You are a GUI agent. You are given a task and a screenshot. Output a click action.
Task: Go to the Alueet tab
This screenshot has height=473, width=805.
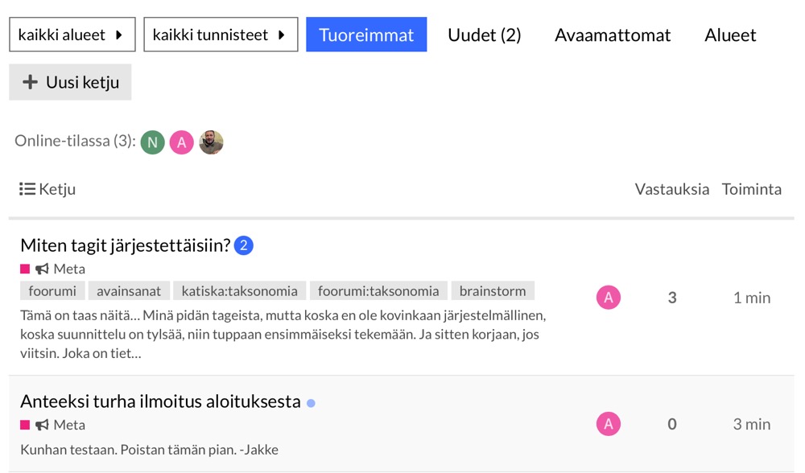(730, 35)
